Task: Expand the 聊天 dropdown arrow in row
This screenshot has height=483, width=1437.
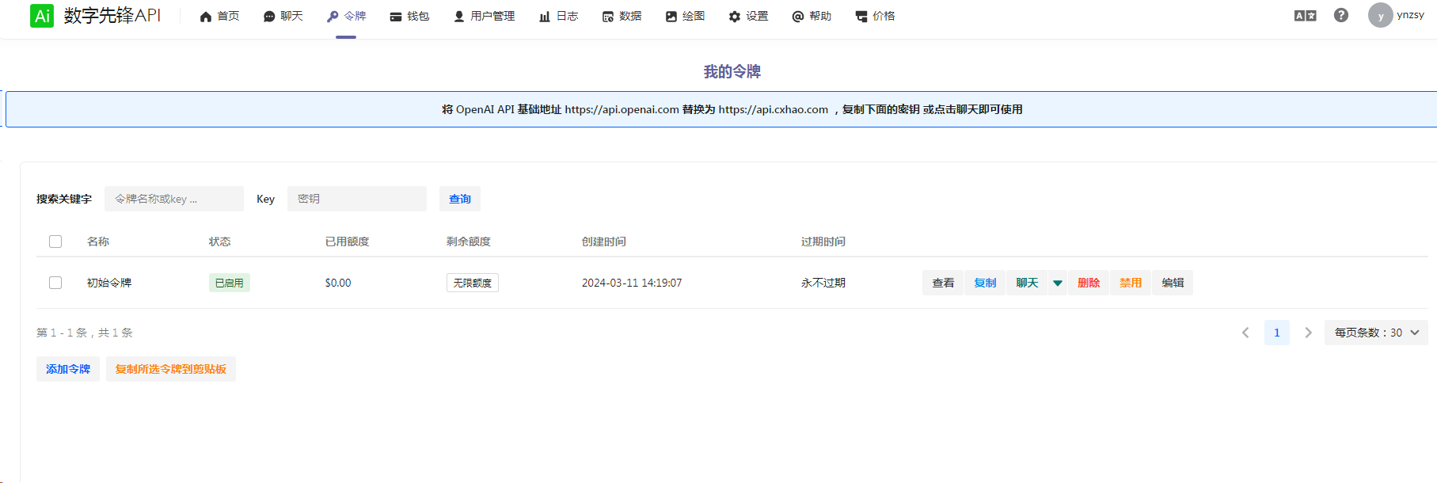Action: pos(1058,283)
